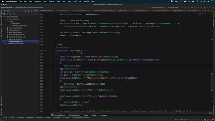Collapse the Pages folder
This screenshot has width=215, height=121.
[x=5, y=21]
